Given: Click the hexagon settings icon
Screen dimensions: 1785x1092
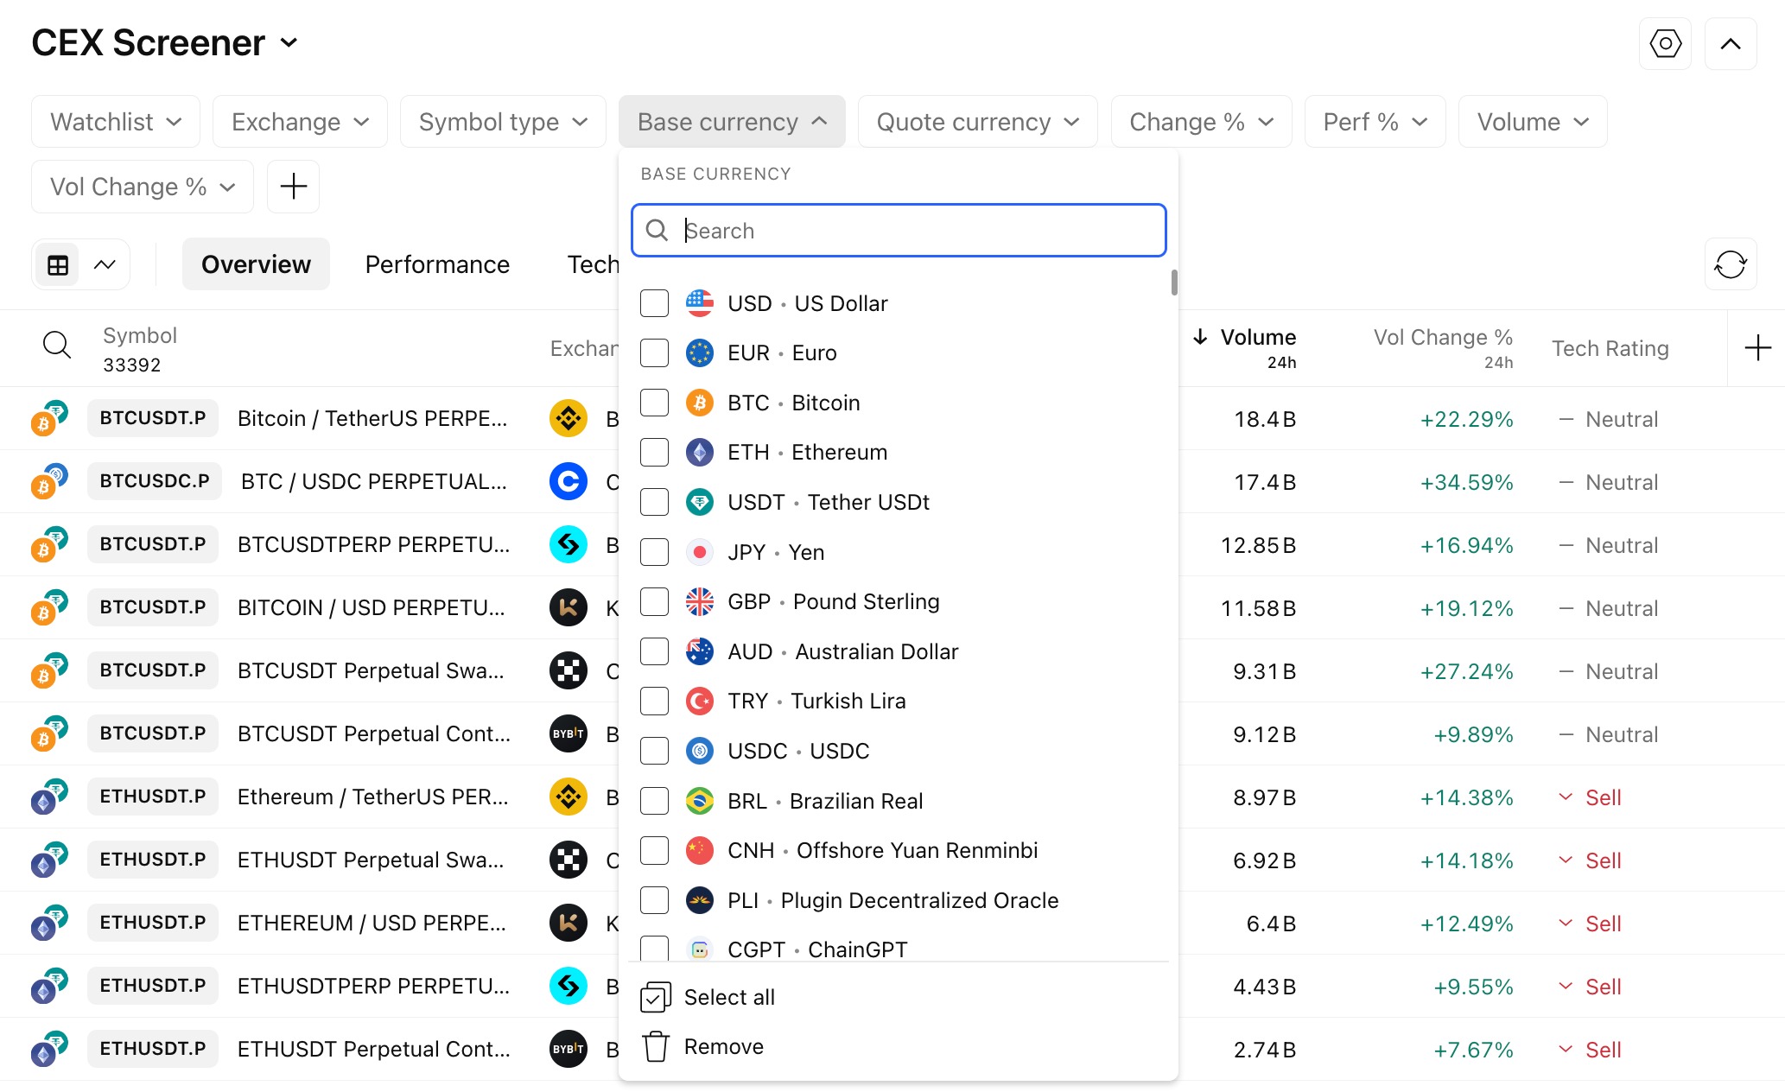Looking at the screenshot, I should (x=1664, y=43).
